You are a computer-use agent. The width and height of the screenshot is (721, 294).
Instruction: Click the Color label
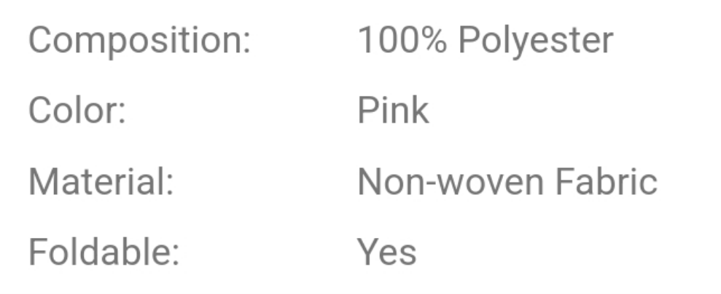77,111
